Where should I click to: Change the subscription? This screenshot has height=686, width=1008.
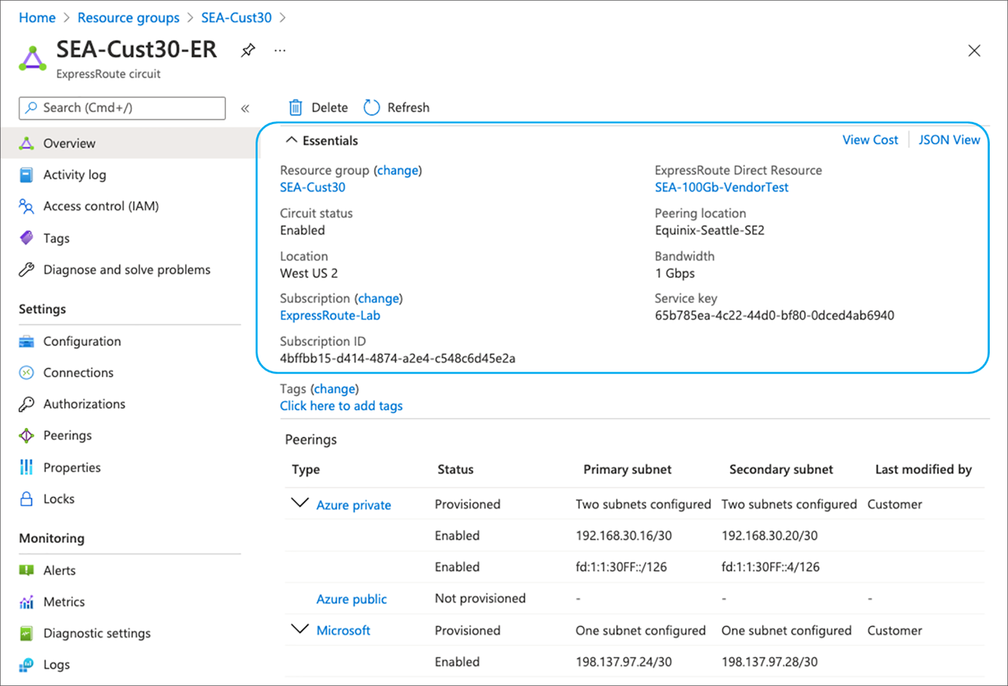point(378,298)
